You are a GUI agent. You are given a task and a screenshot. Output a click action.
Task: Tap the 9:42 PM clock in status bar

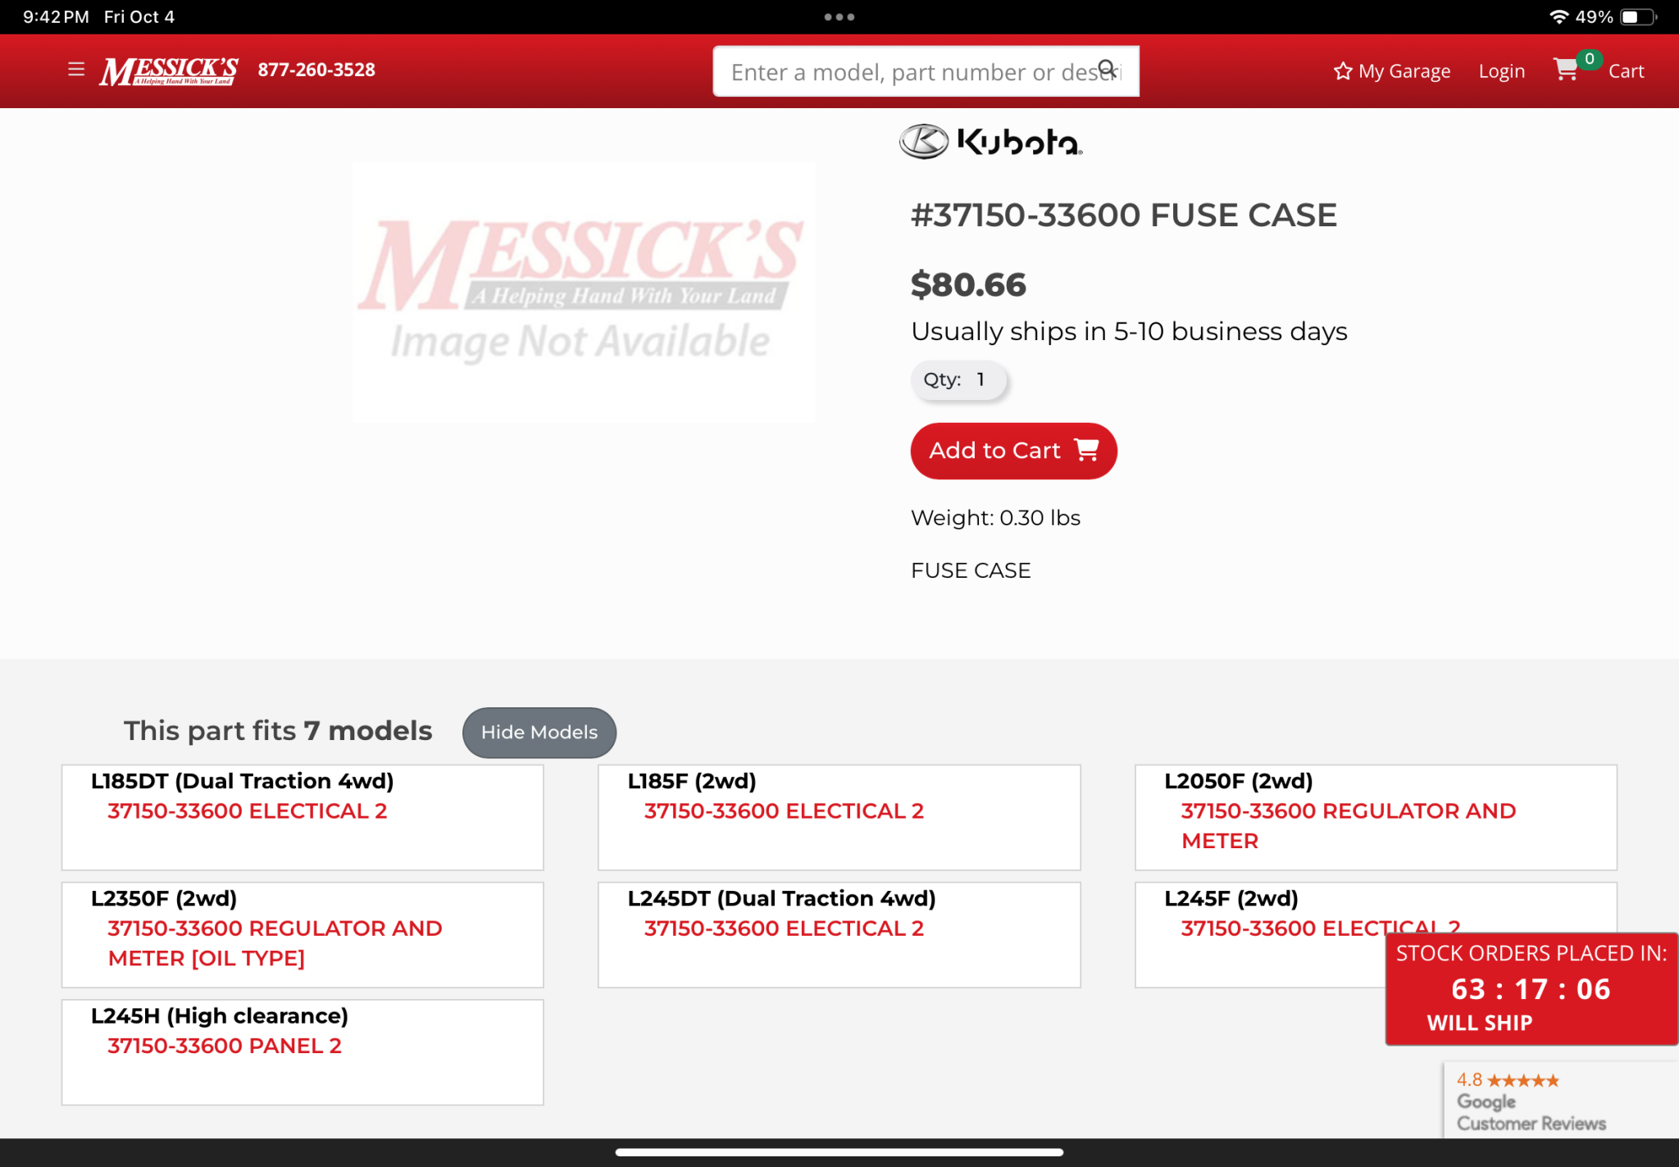point(56,16)
